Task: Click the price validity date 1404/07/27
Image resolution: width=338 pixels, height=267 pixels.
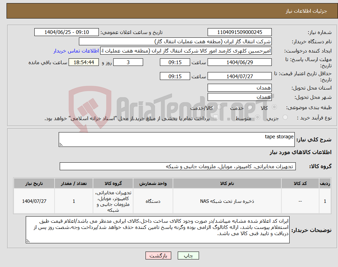Action: (x=240, y=76)
